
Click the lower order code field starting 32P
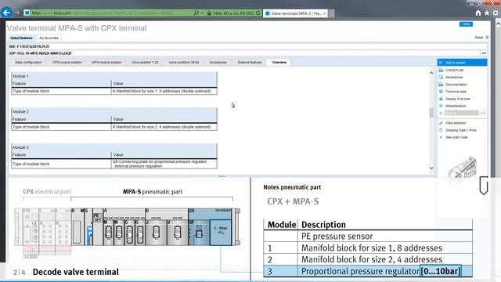244,53
